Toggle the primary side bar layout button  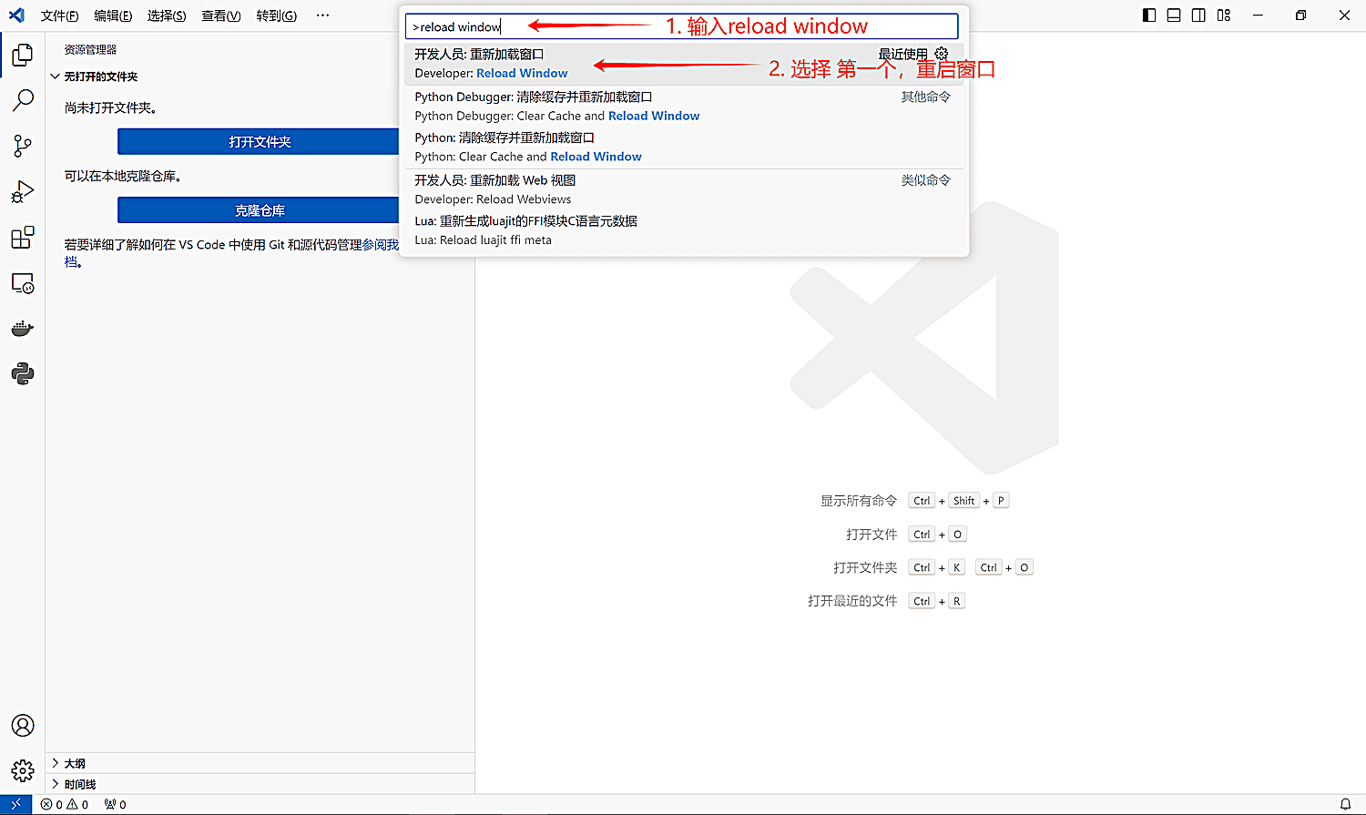[x=1149, y=15]
